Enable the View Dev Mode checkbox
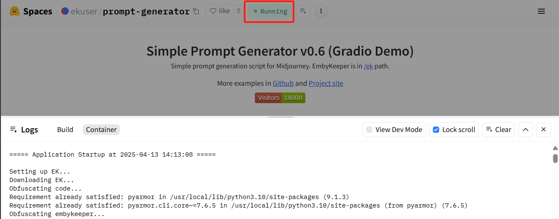This screenshot has height=219, width=559. pos(370,129)
